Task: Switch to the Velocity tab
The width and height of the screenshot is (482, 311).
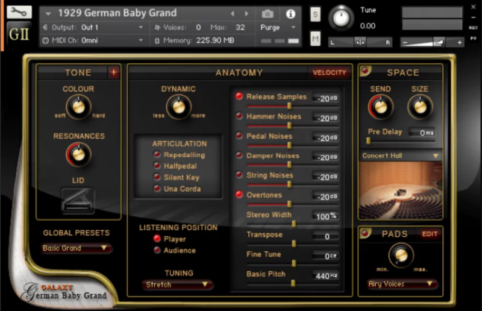Action: click(x=330, y=72)
